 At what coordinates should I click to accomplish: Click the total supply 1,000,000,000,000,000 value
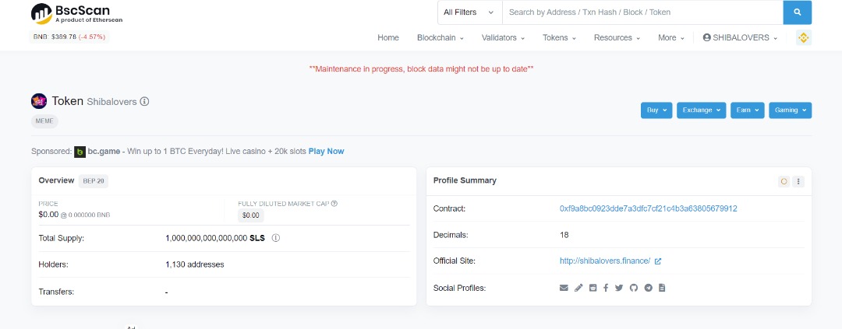click(206, 238)
